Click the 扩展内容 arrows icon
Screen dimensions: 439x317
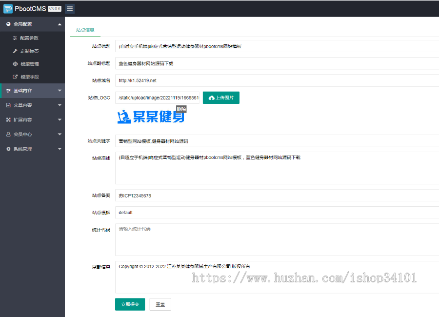click(x=8, y=120)
